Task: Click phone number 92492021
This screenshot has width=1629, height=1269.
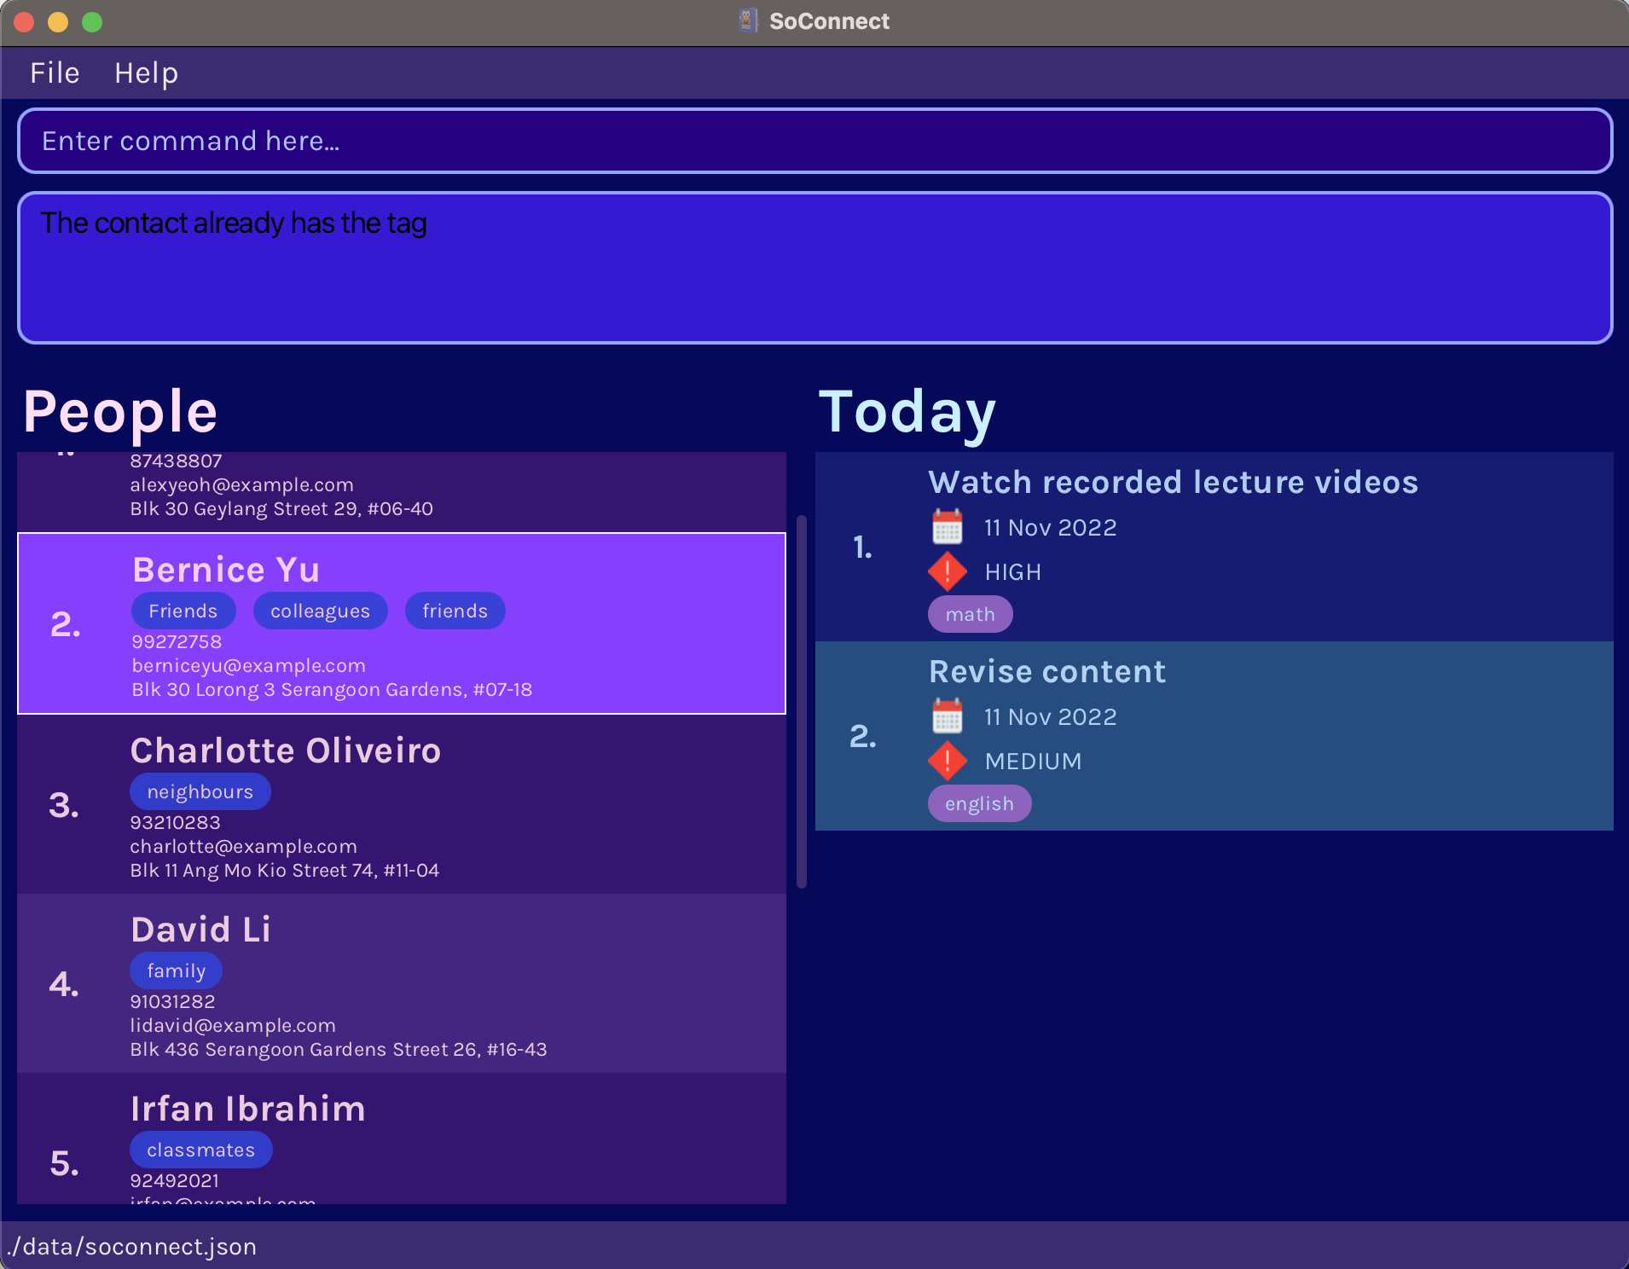Action: pos(174,1180)
